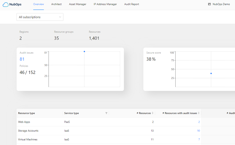This screenshot has width=235, height=145.
Task: Click the Regions value 2
Action: [x=21, y=38]
